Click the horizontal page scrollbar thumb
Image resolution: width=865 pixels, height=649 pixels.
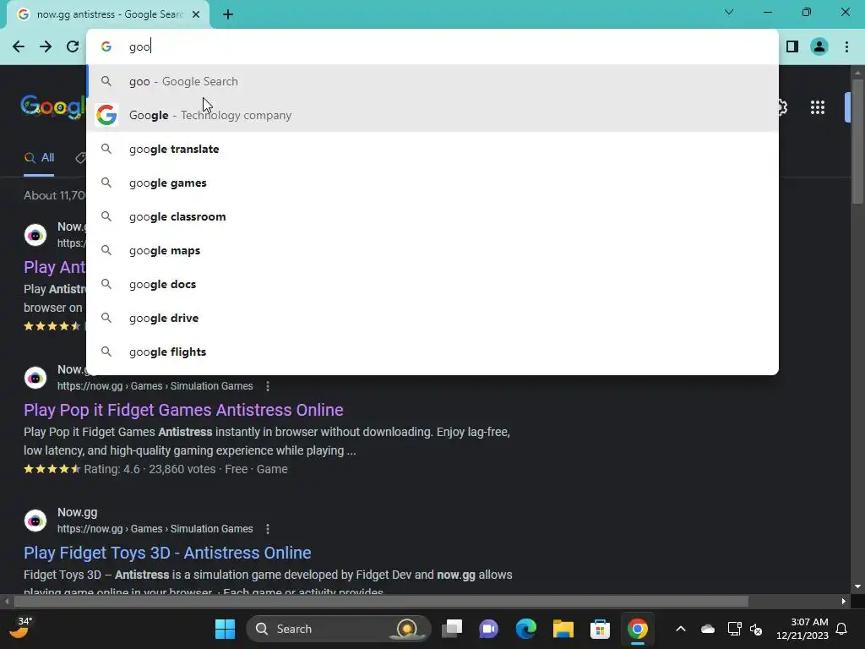pos(381,601)
